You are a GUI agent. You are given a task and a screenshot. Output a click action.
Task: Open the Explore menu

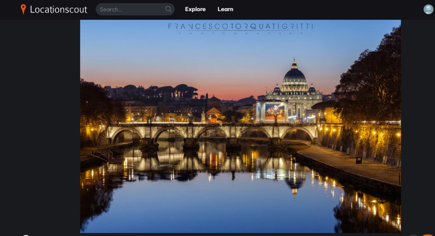(196, 9)
